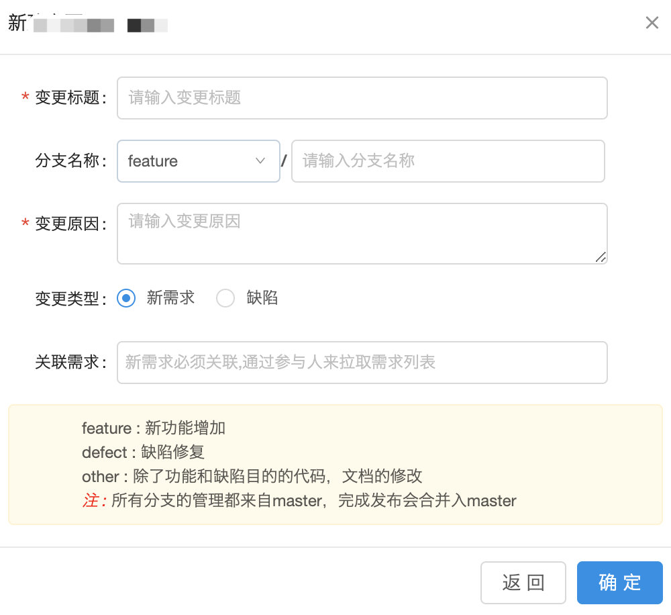Screen dimensions: 671x615
Task: Click the 'feature : 新功能增加' hint line
Action: tap(154, 428)
